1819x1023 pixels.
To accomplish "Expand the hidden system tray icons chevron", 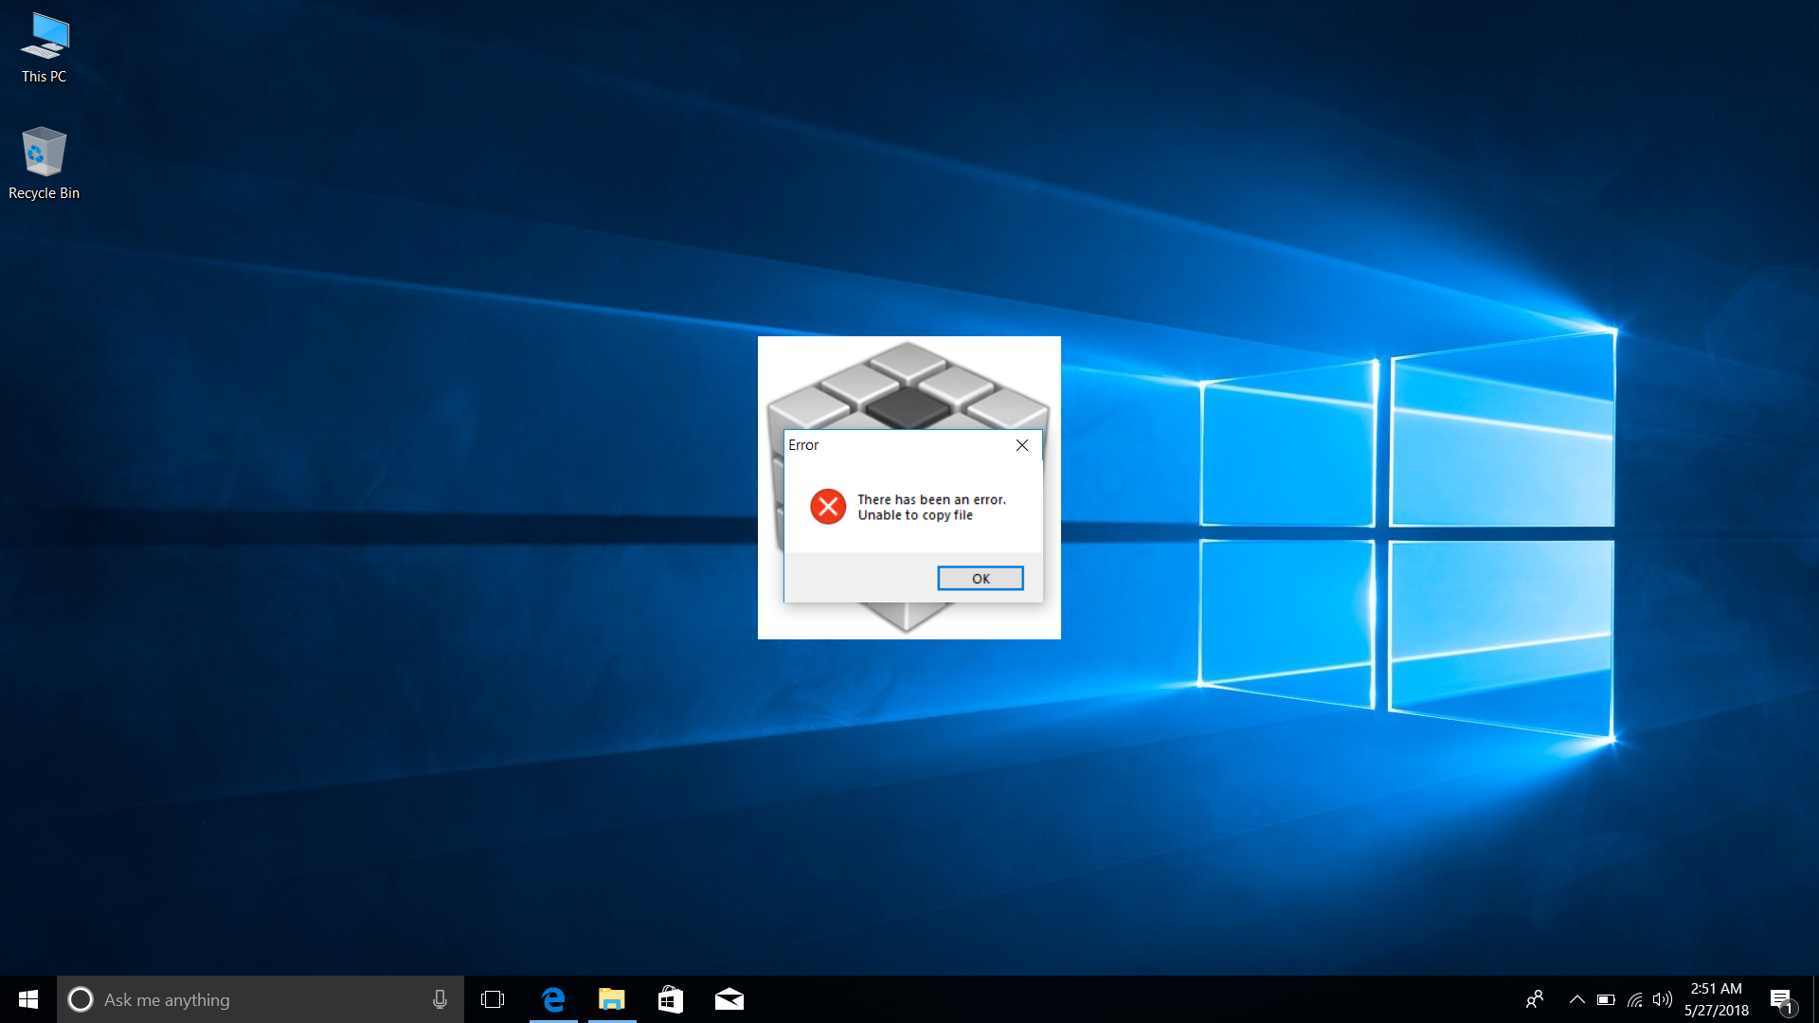I will tap(1576, 999).
